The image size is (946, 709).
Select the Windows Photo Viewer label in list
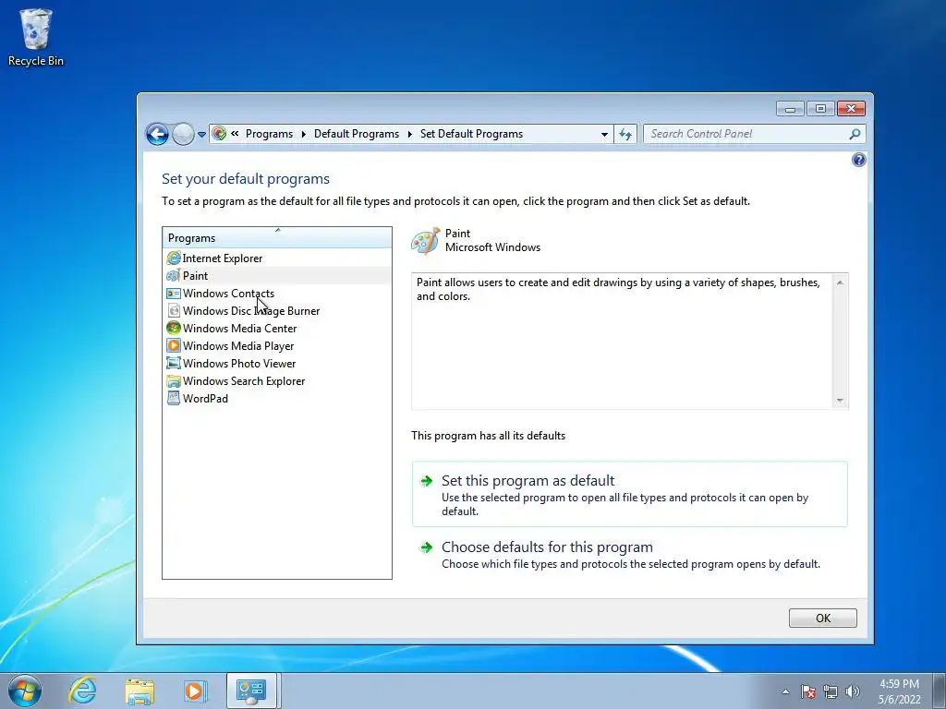239,364
